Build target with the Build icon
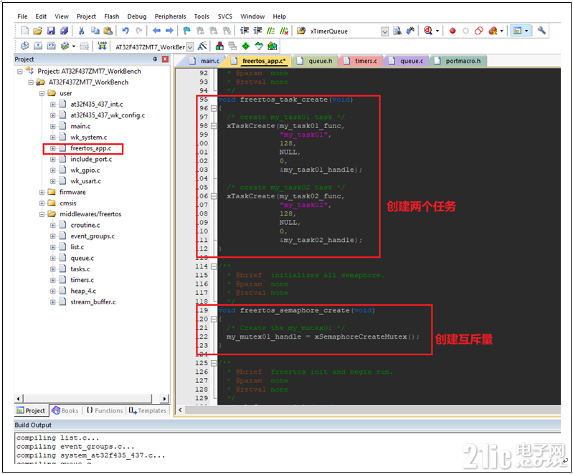This screenshot has height=474, width=573. (x=38, y=46)
